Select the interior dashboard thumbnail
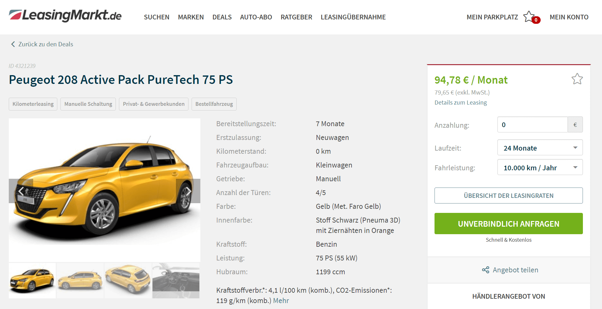 tap(176, 281)
